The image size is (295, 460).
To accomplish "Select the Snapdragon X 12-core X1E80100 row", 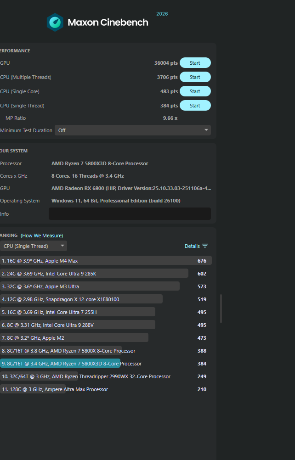I will pos(106,299).
